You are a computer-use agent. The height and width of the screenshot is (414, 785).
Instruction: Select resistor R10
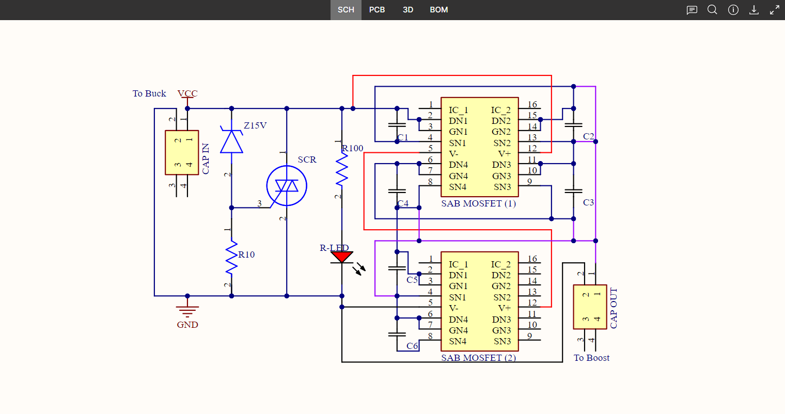point(231,254)
